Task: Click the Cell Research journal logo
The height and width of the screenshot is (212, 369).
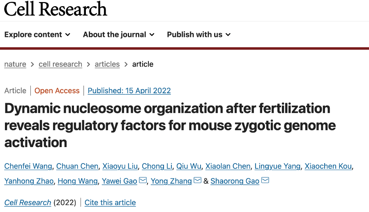Action: coord(56,9)
